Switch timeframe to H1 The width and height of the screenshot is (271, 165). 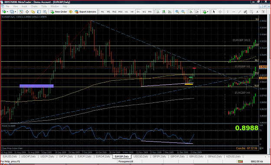click(126, 12)
